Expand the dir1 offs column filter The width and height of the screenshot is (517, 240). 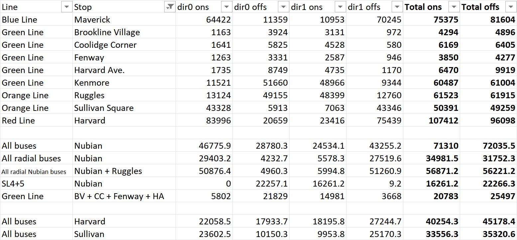tap(397, 7)
